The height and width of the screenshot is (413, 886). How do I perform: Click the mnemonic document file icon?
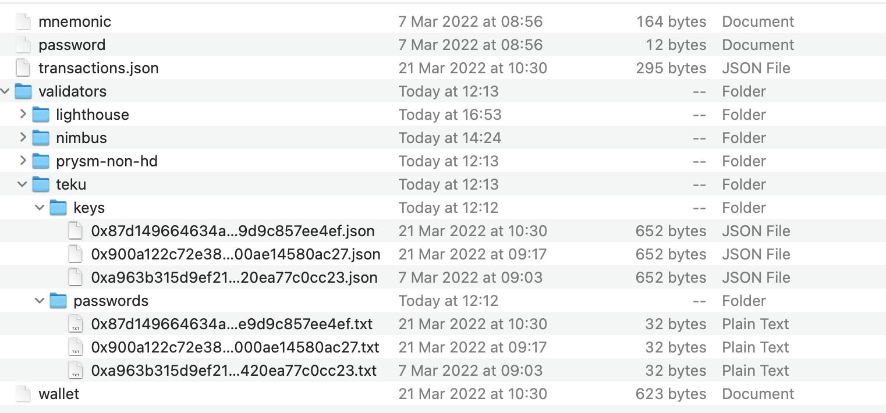pyautogui.click(x=23, y=22)
